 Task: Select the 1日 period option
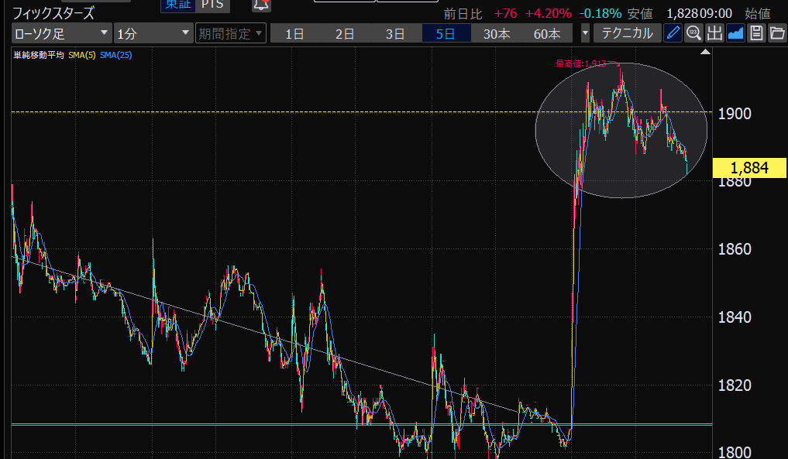click(x=294, y=33)
